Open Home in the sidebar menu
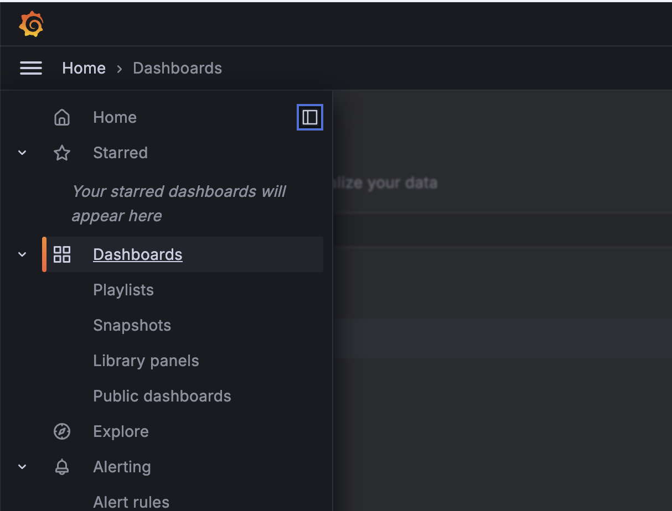The height and width of the screenshot is (511, 672). tap(115, 117)
